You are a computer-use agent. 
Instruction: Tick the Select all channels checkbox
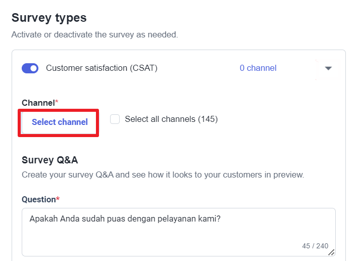pos(115,119)
